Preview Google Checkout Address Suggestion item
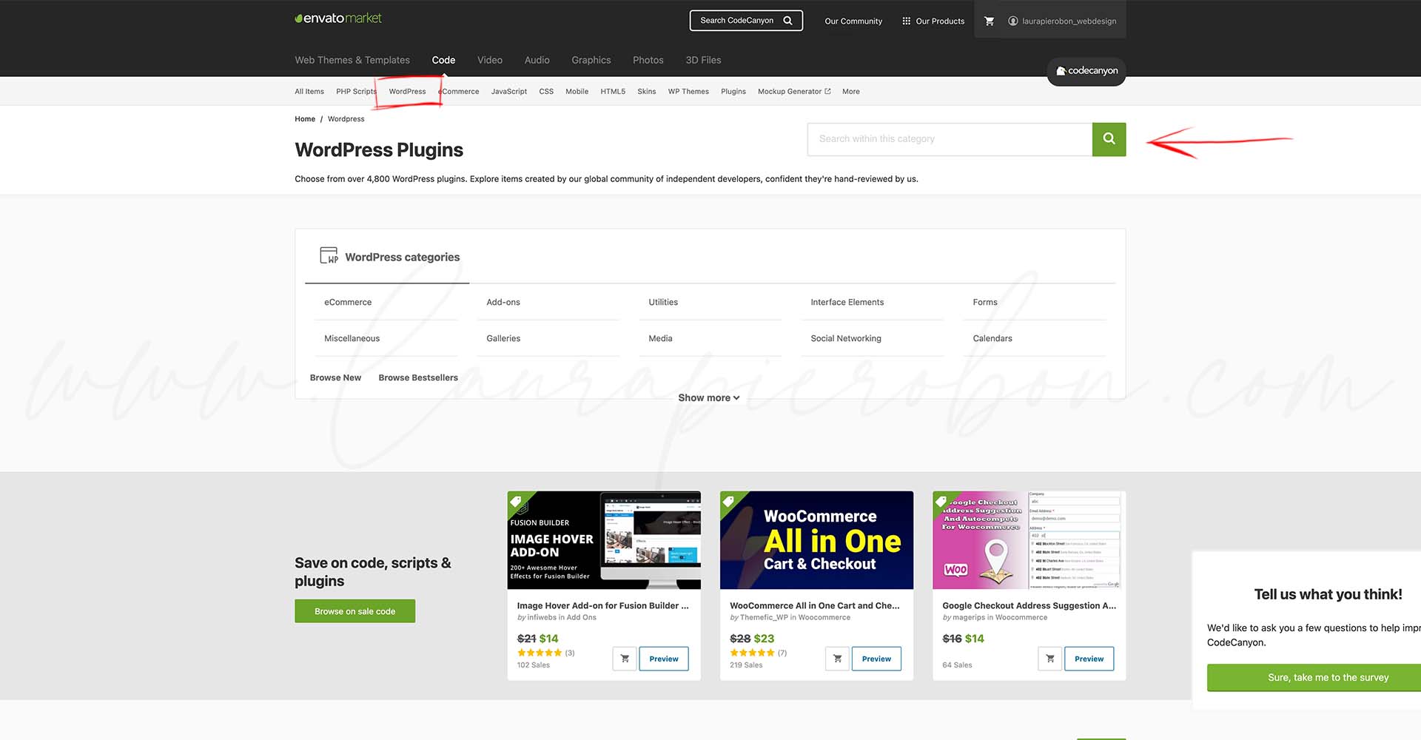Viewport: 1421px width, 740px height. click(x=1089, y=659)
